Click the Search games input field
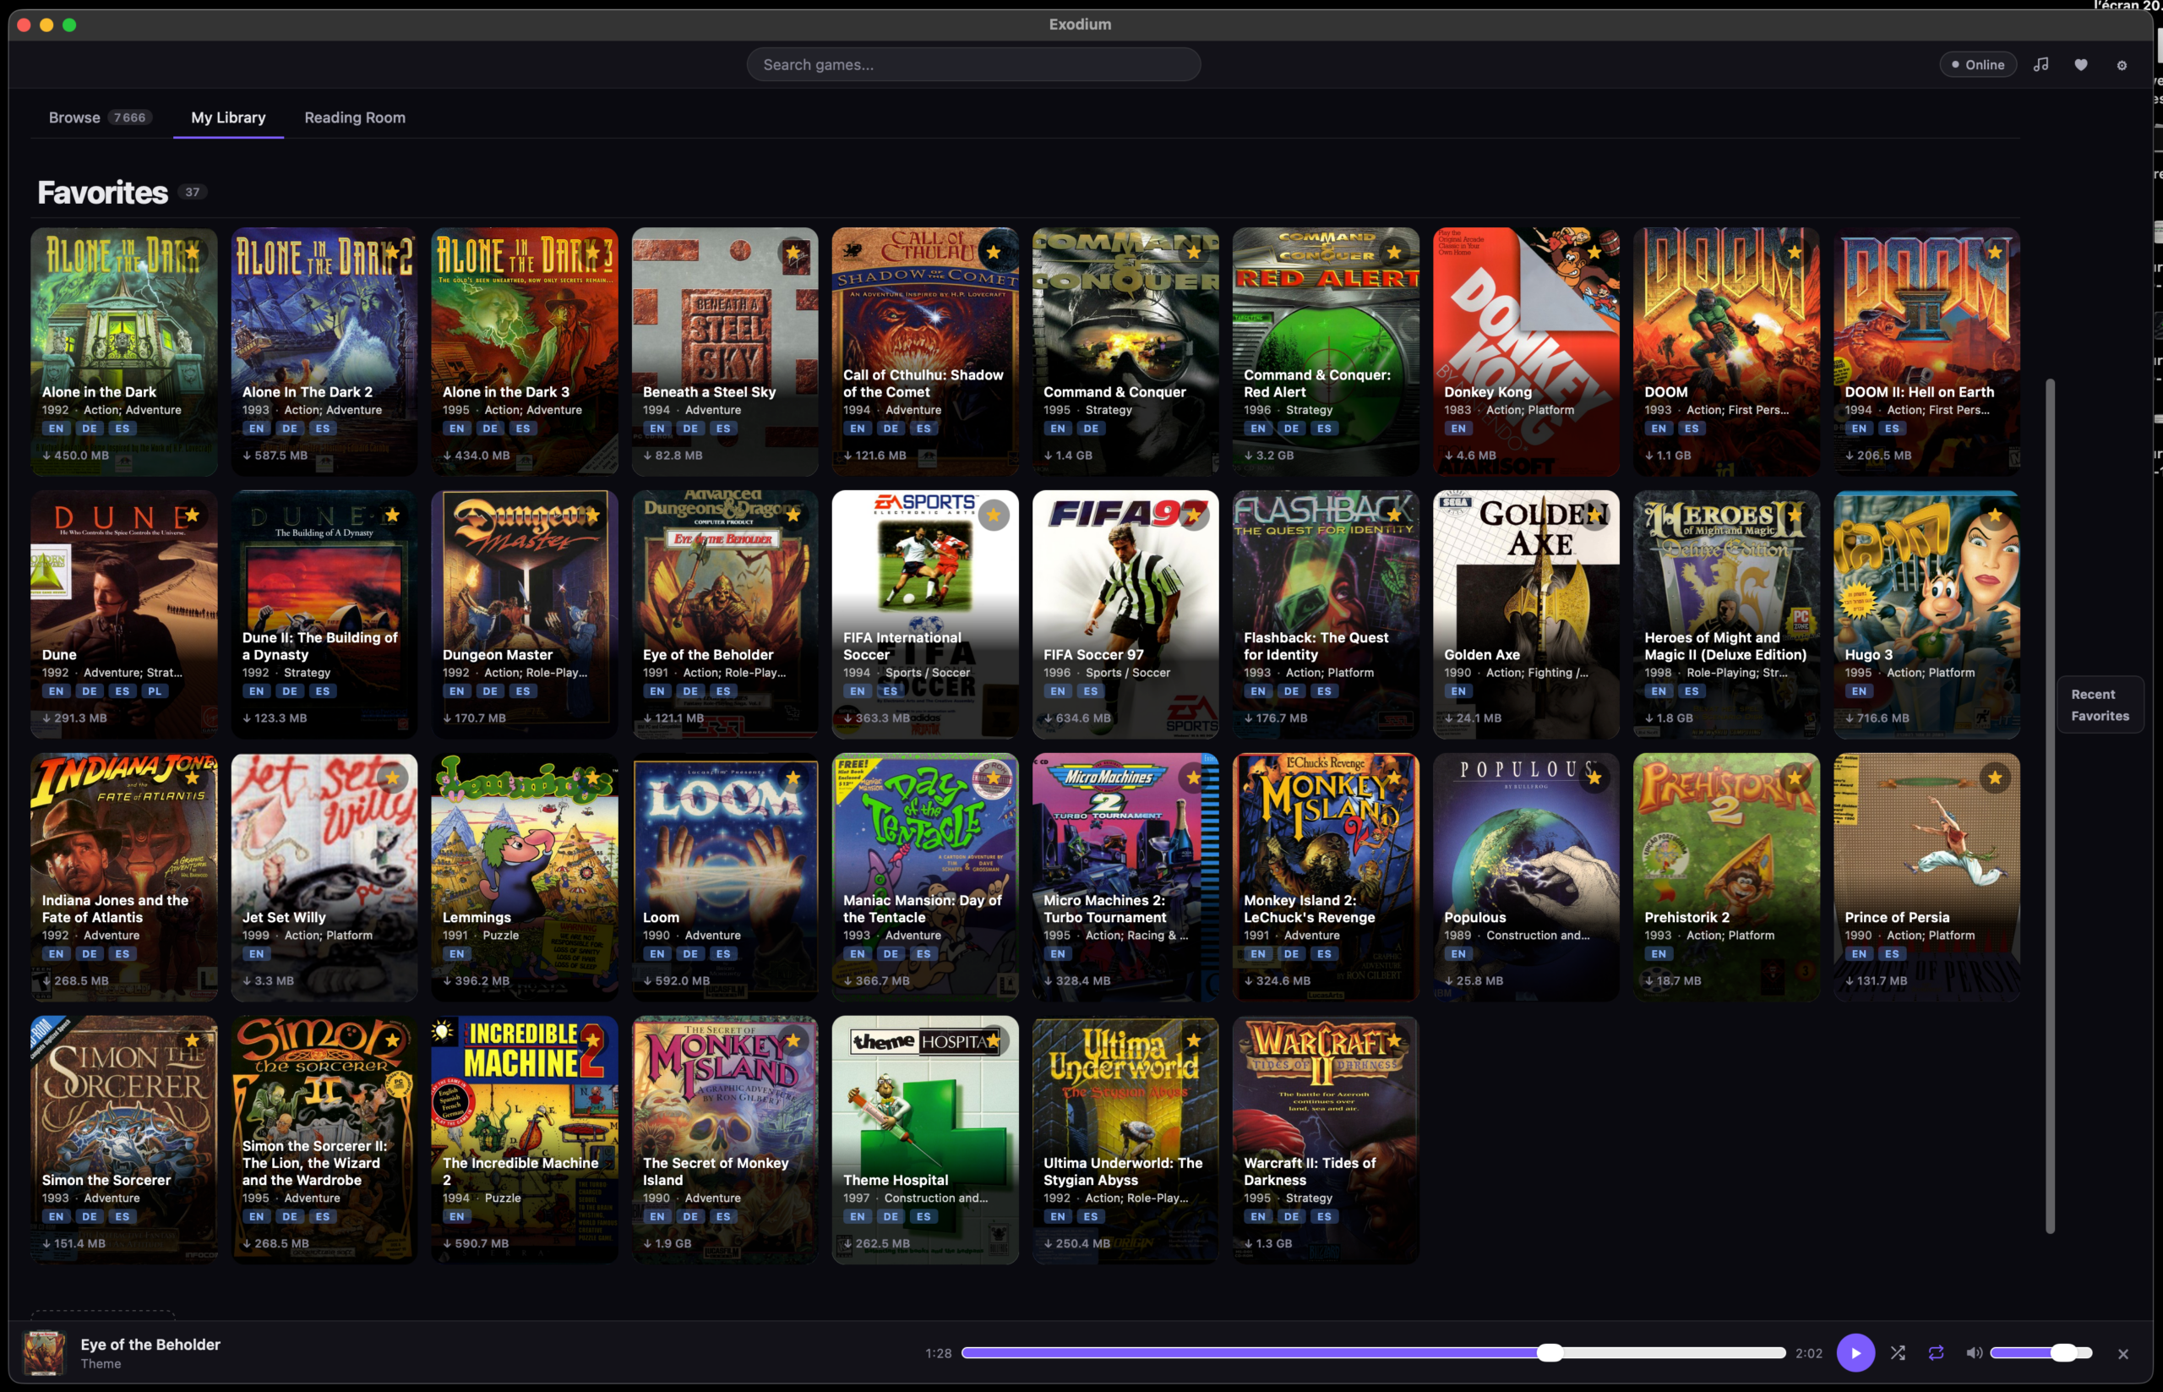Image resolution: width=2163 pixels, height=1392 pixels. (973, 64)
